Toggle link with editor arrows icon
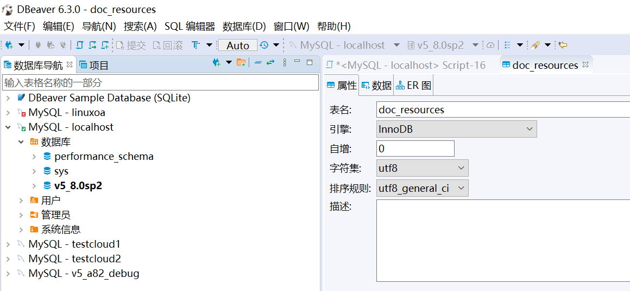 click(x=270, y=62)
